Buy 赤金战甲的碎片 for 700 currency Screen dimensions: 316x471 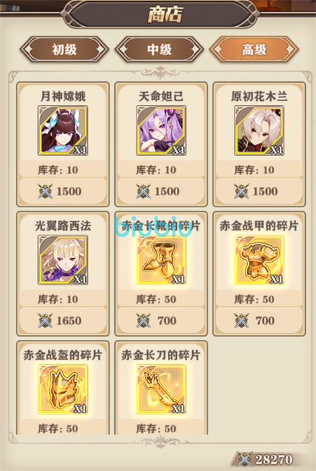259,321
